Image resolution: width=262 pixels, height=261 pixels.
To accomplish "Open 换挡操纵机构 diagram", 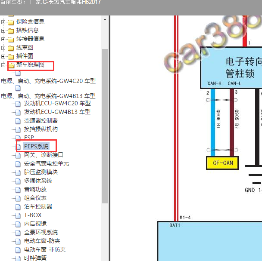I will 41,129.
